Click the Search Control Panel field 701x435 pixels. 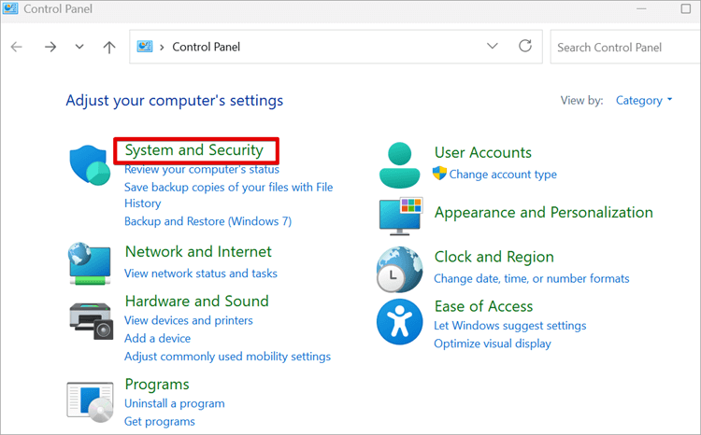coord(625,47)
